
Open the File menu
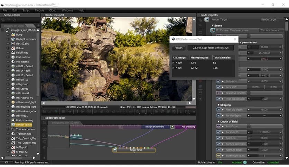click(5, 10)
